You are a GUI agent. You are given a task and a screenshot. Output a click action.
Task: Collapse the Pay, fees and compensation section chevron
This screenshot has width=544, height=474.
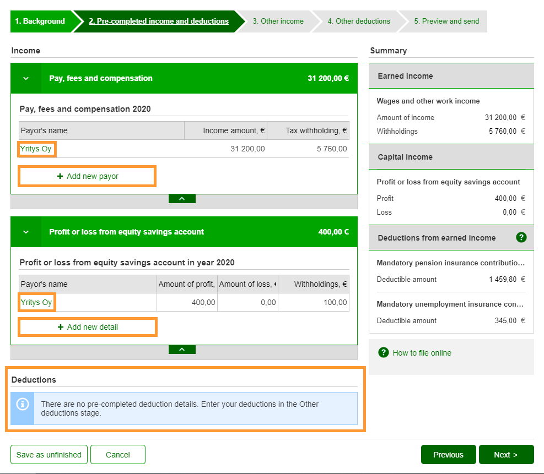(x=26, y=78)
